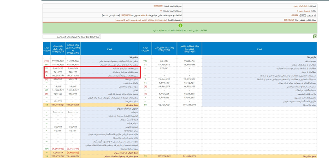Click the جمع بدهی‌ها total row
The height and width of the screenshot is (167, 330).
pos(91,105)
